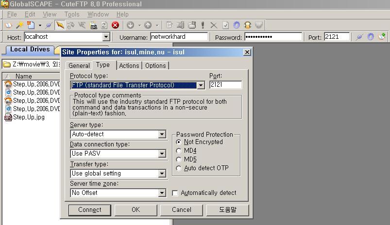Expand the Host localhost dropdown

tap(106, 37)
